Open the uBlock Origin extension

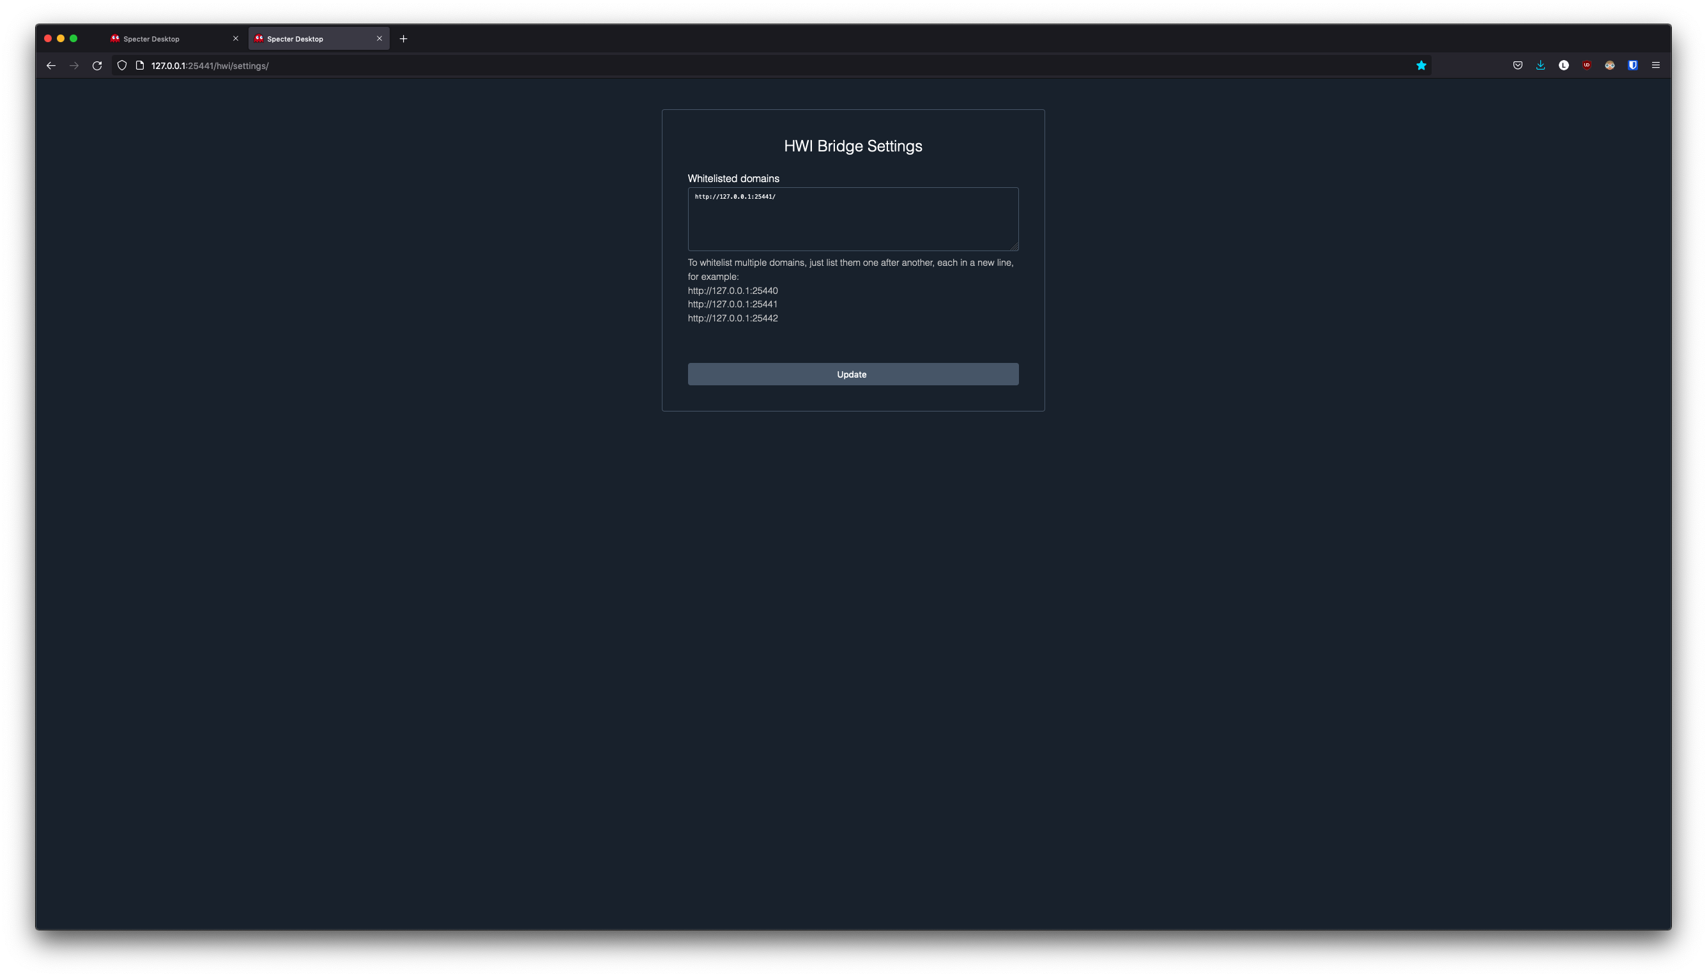[1586, 66]
